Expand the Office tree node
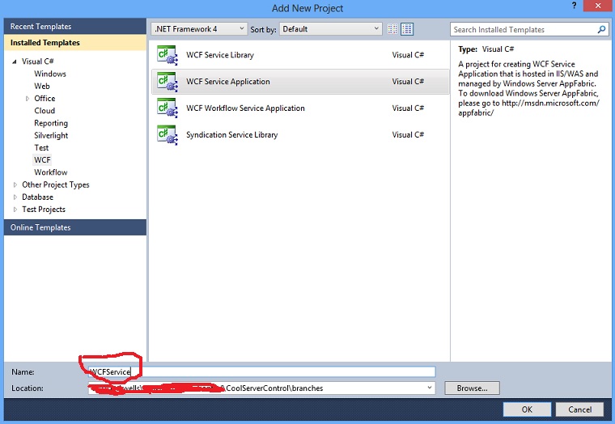The image size is (615, 424). click(x=27, y=99)
